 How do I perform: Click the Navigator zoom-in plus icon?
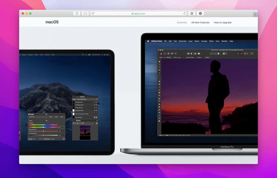[97, 123]
